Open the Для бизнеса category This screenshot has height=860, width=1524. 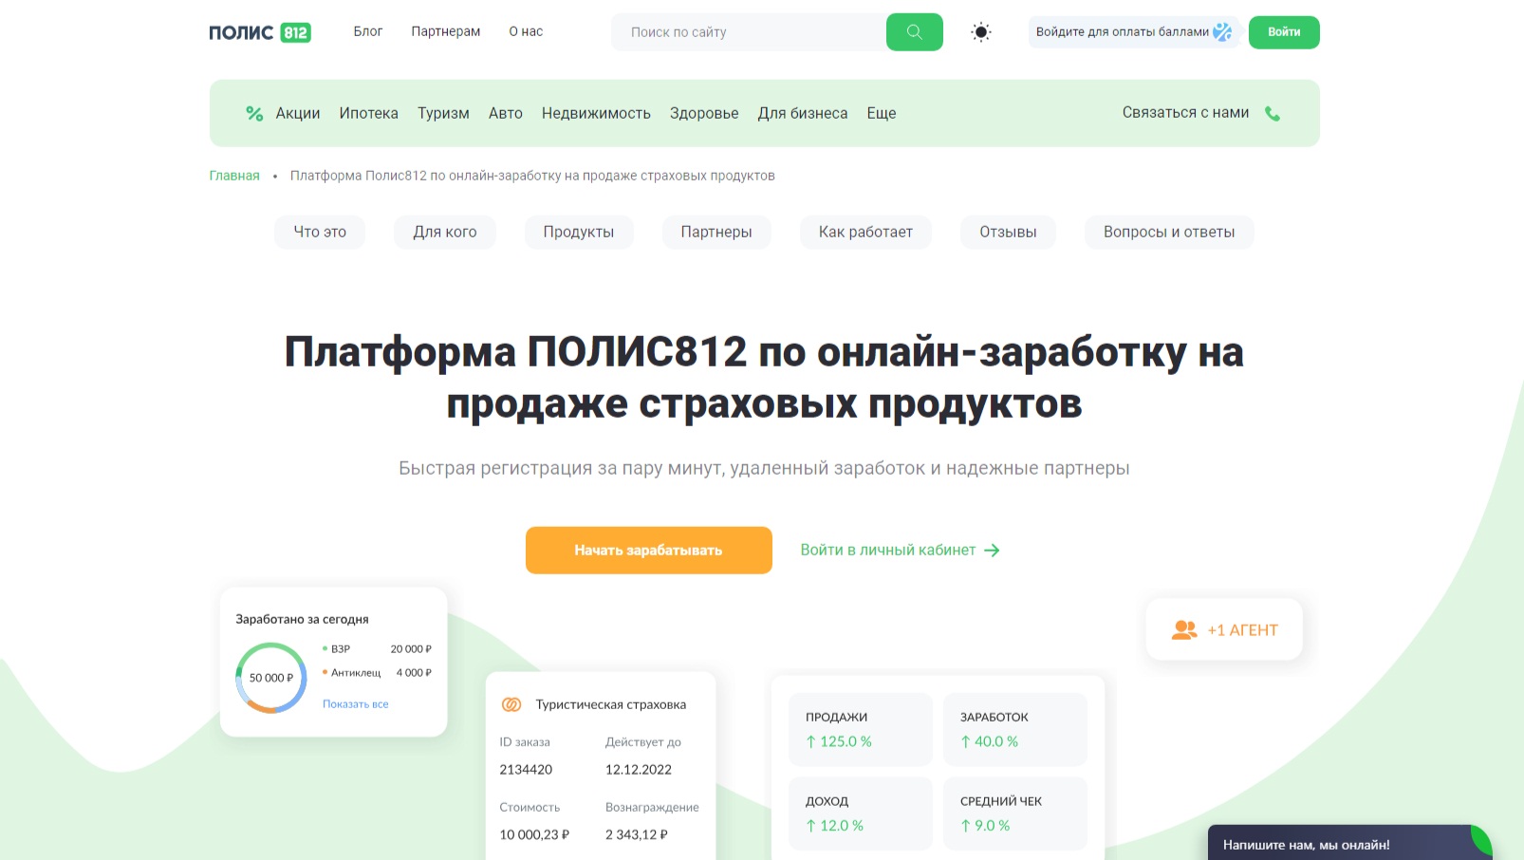point(803,113)
